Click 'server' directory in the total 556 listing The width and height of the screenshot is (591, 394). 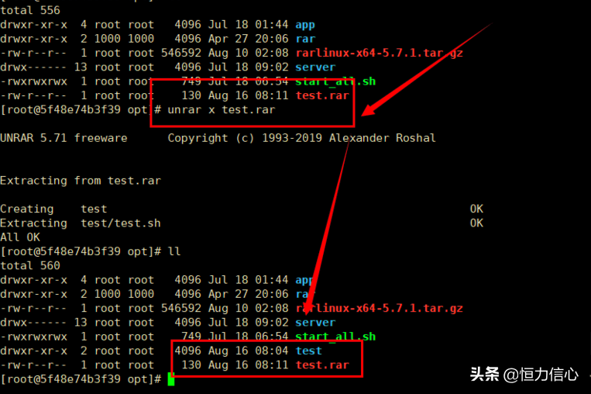pos(315,67)
